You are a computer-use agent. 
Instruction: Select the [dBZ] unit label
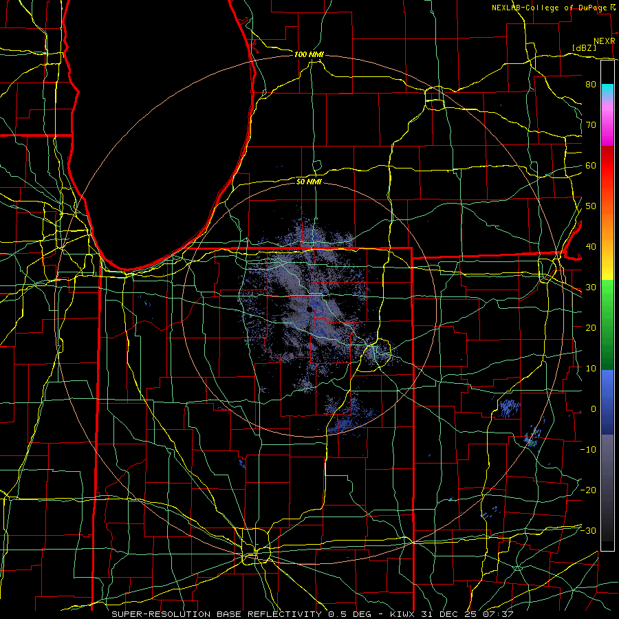click(x=584, y=47)
